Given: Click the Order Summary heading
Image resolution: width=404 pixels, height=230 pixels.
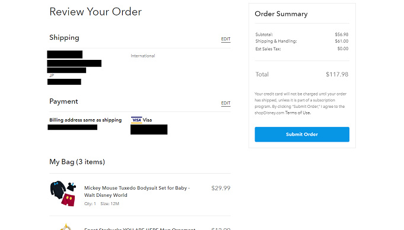Looking at the screenshot, I should (x=281, y=14).
